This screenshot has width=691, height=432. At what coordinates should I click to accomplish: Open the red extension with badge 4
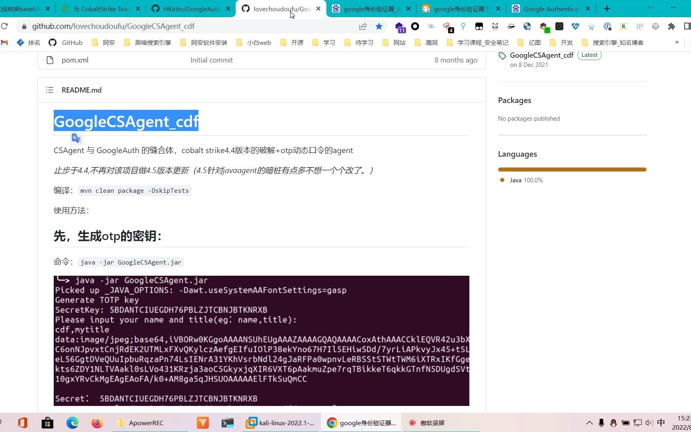click(x=447, y=27)
